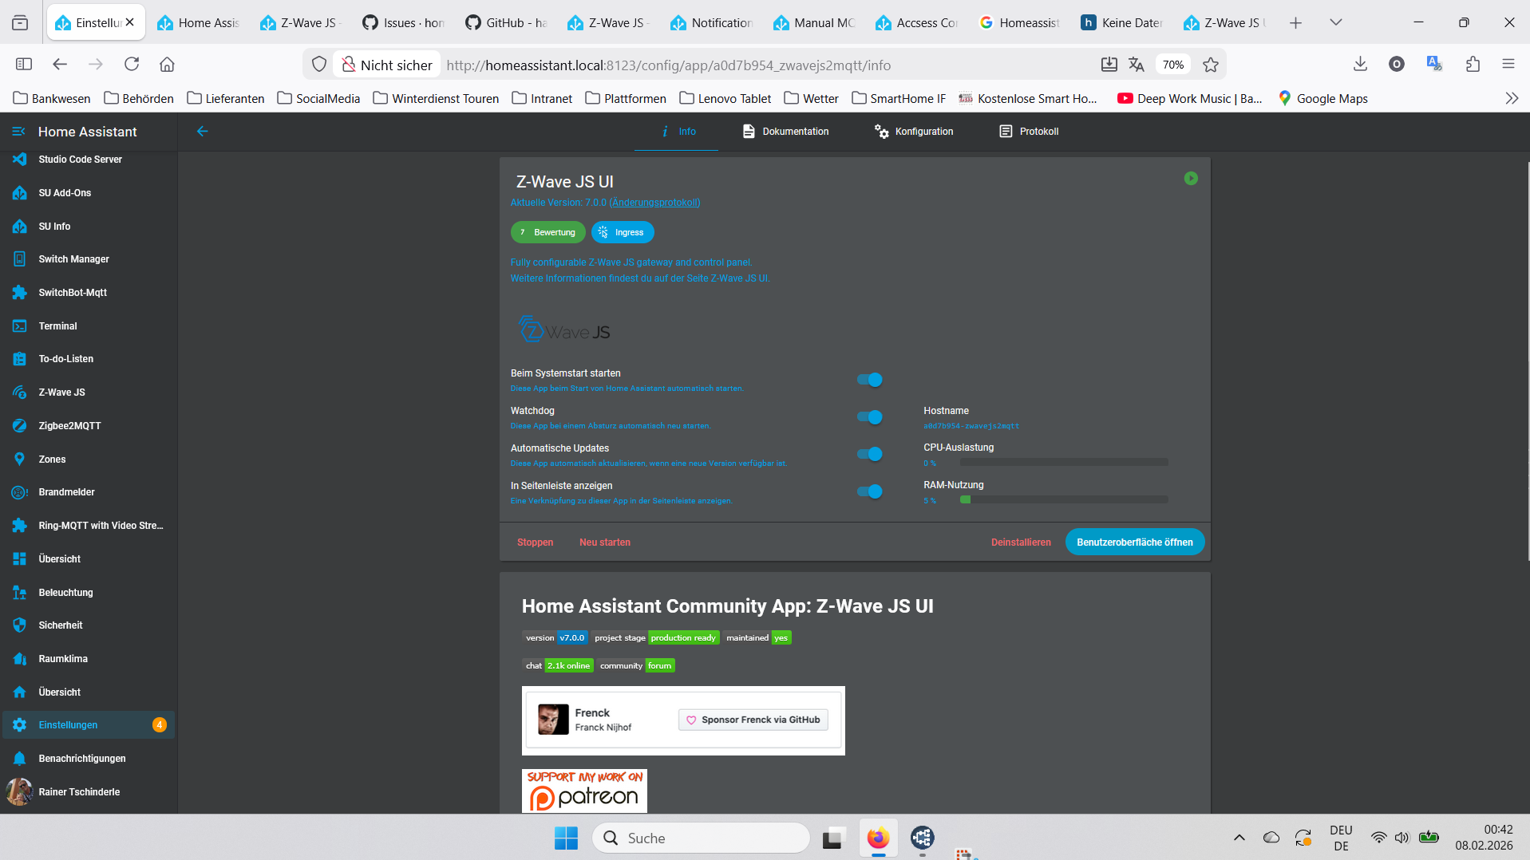Toggle Beim Systemstart starten switch

pyautogui.click(x=869, y=380)
